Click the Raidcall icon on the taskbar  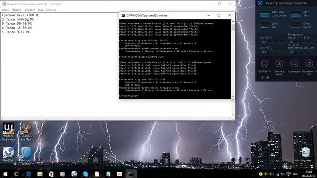point(74,174)
